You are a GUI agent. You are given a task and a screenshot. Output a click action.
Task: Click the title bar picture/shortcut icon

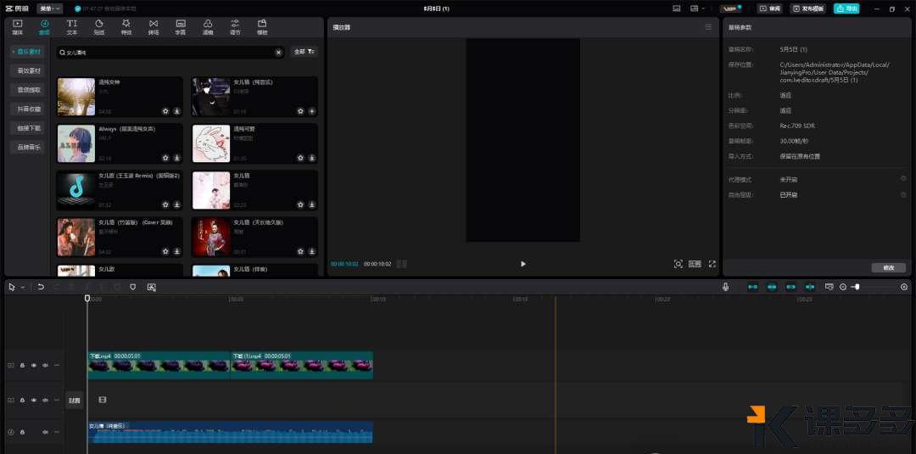(677, 8)
